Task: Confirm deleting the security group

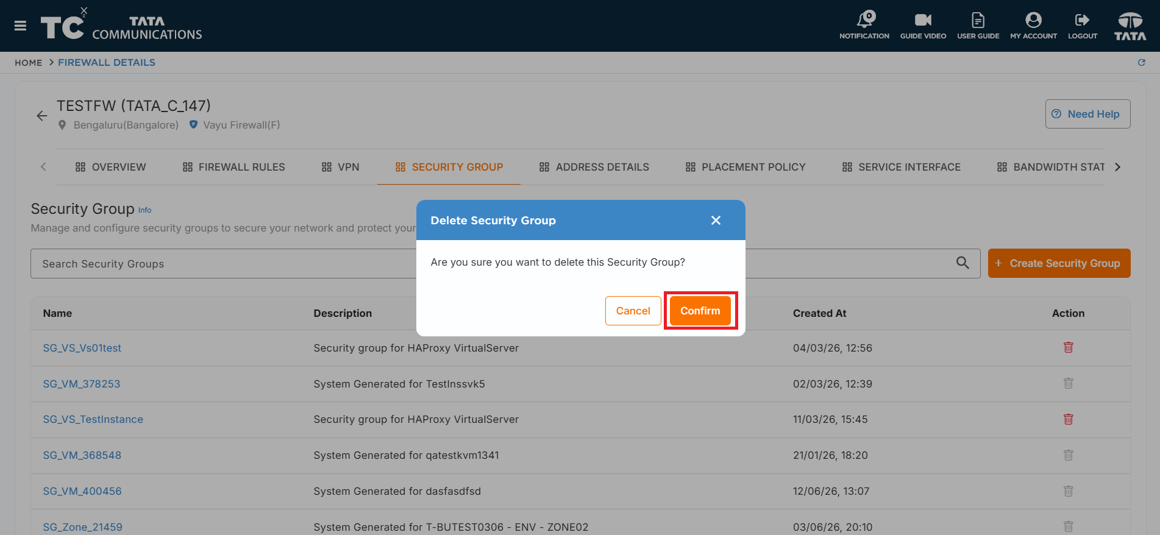Action: click(x=700, y=311)
